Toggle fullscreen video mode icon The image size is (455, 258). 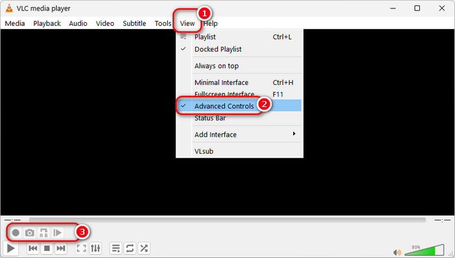pyautogui.click(x=81, y=248)
